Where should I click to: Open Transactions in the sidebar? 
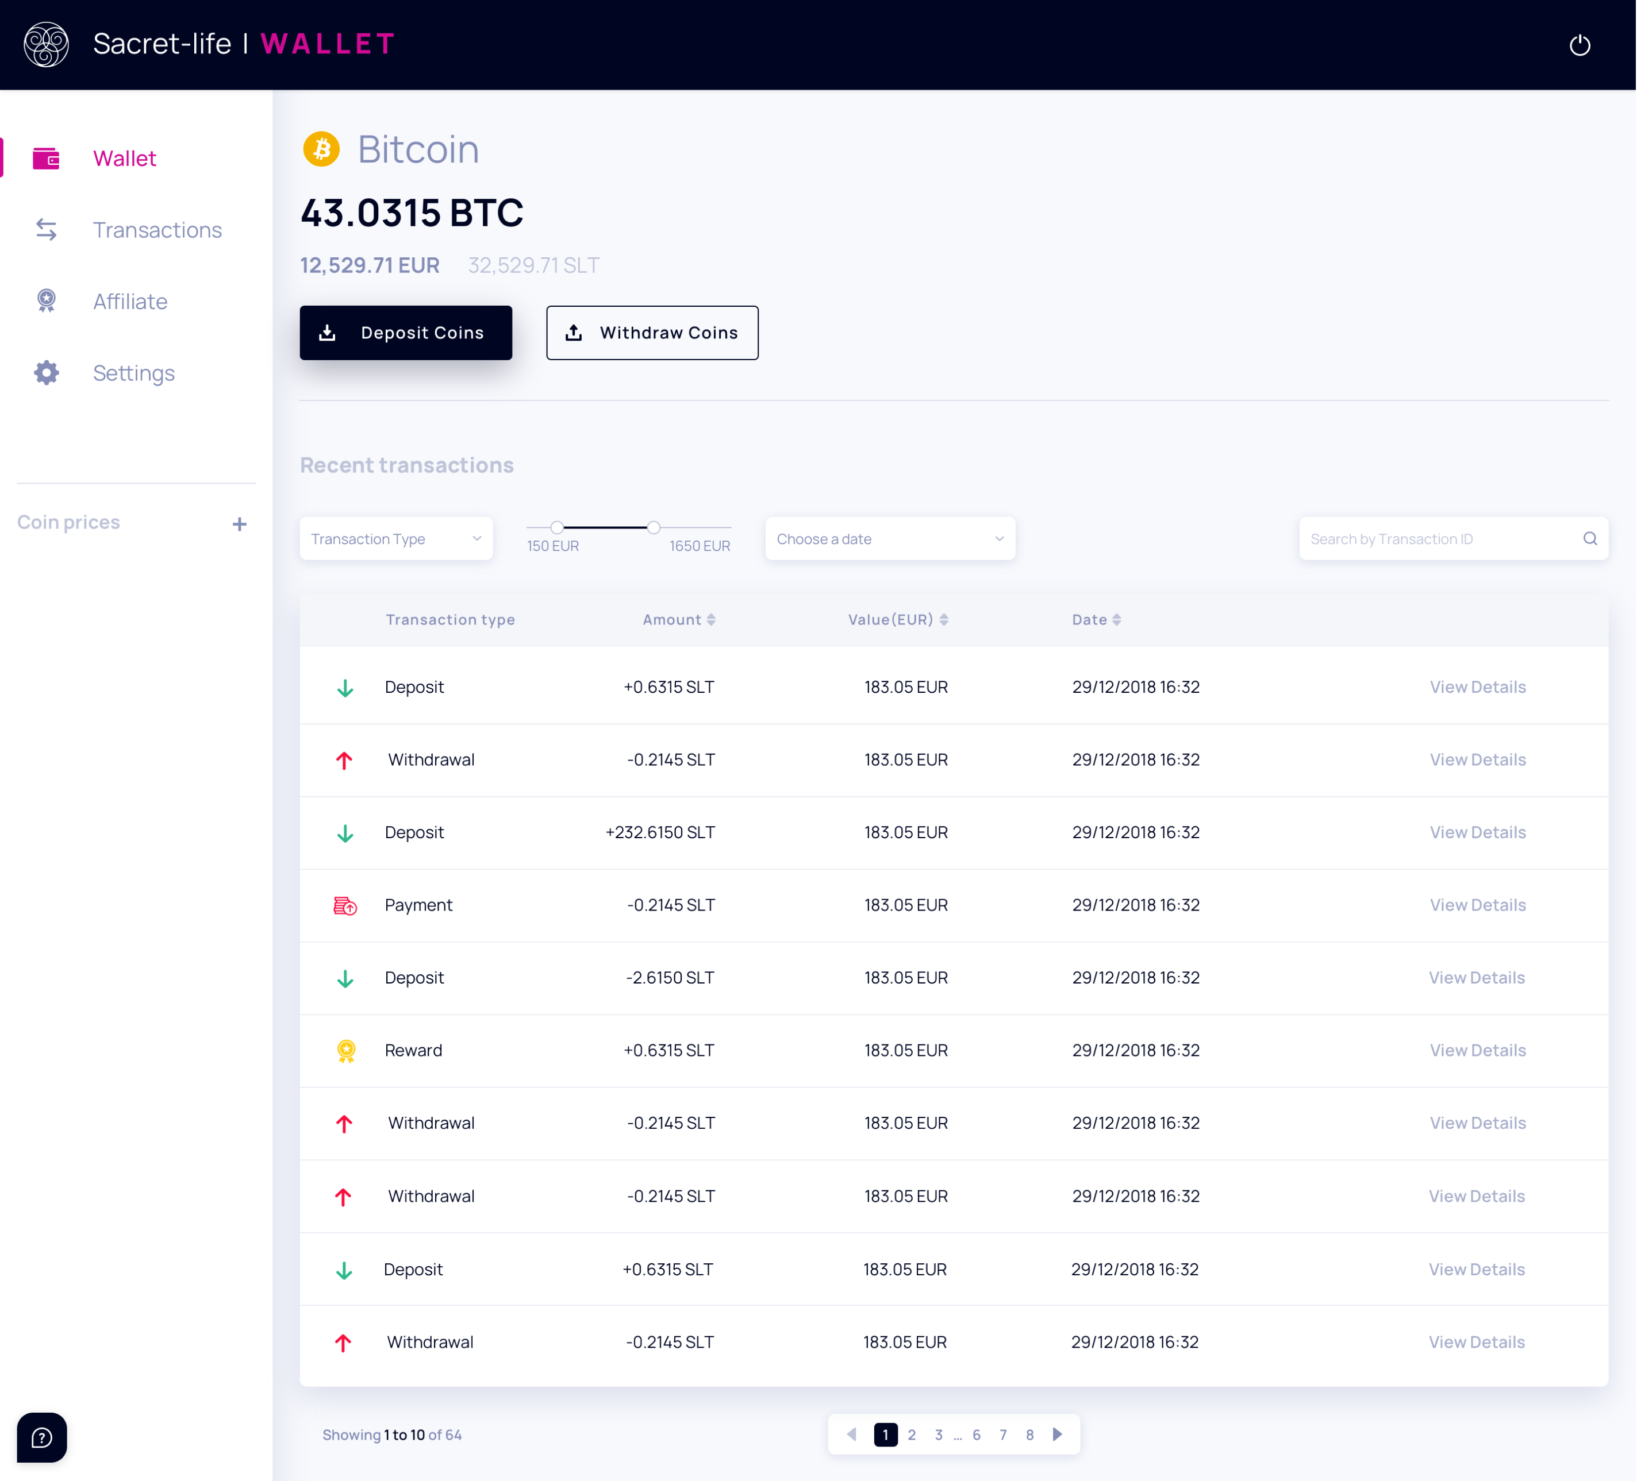coord(157,230)
